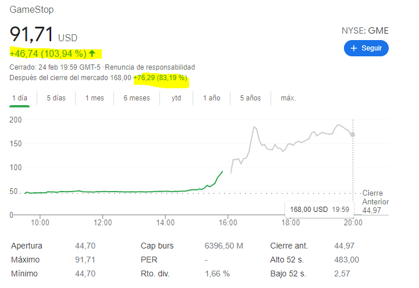419x288 pixels.
Task: Click the green up arrow icon
Action: coord(92,53)
